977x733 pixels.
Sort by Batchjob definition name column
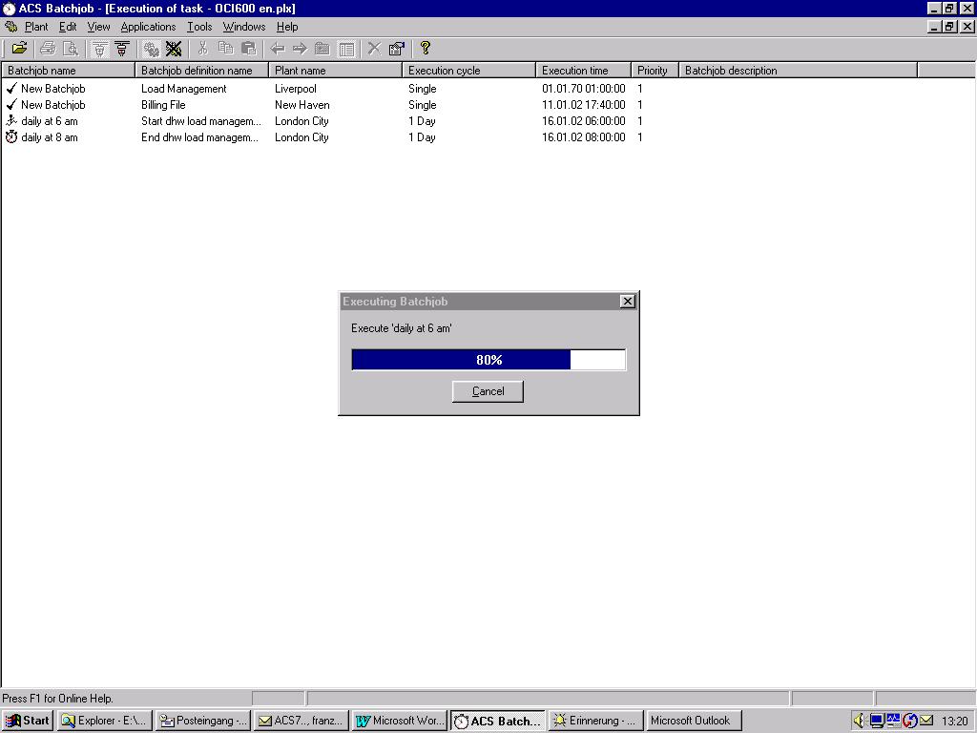[202, 71]
